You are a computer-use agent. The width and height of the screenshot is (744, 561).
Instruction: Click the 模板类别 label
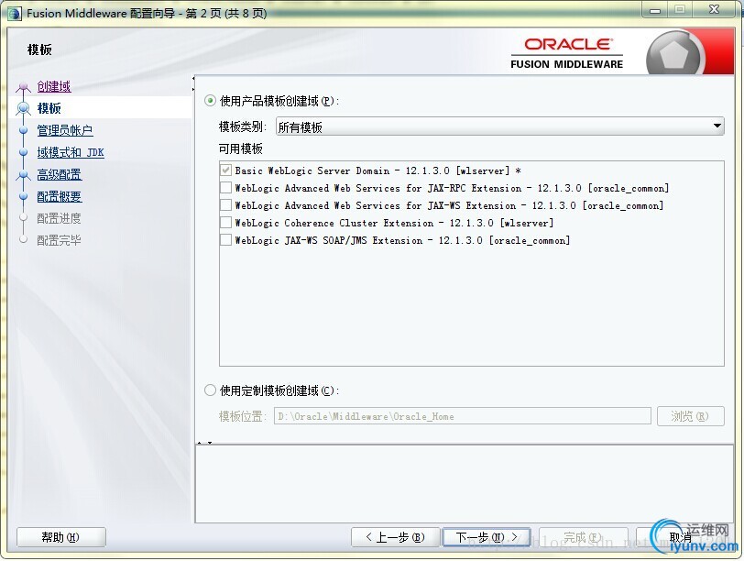[x=243, y=126]
